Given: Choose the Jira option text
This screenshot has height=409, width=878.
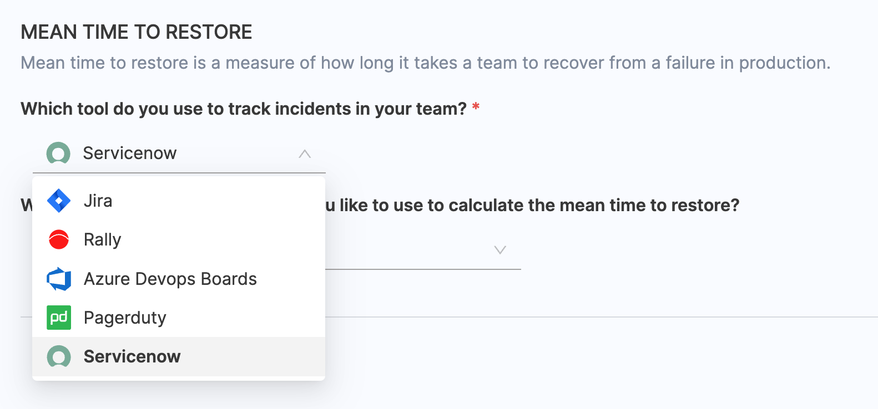Looking at the screenshot, I should [x=98, y=201].
